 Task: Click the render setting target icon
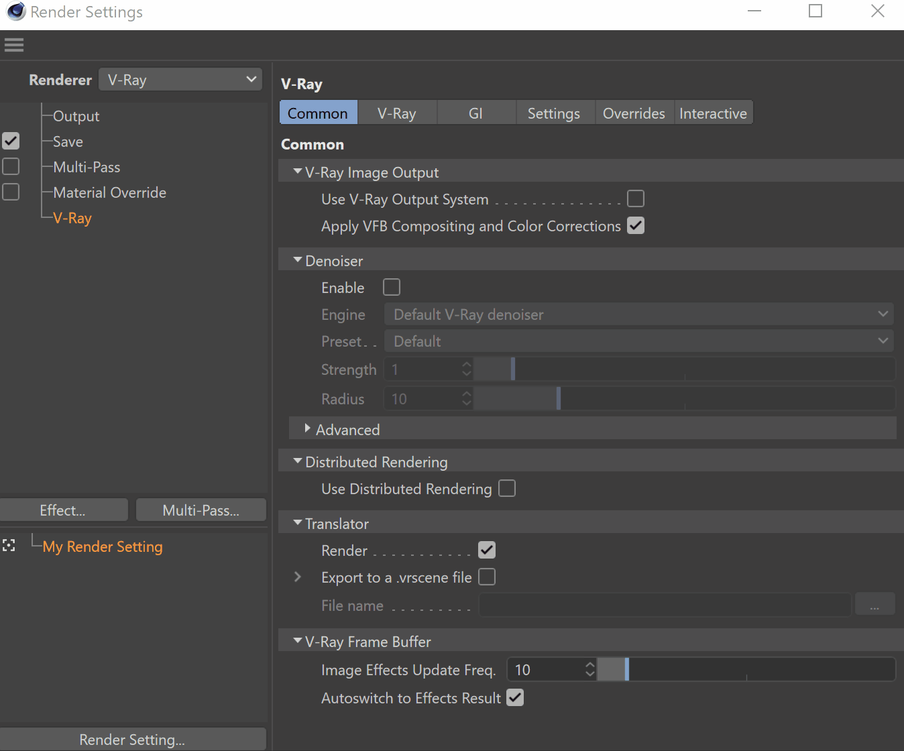click(9, 545)
